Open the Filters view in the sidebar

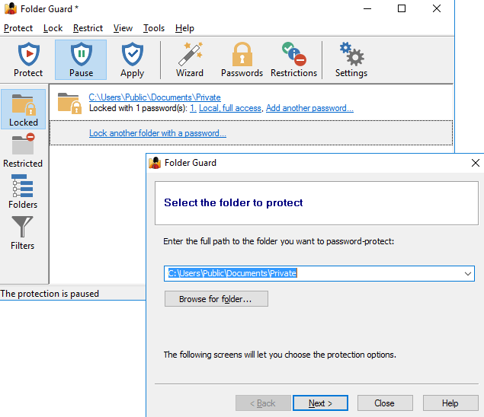pyautogui.click(x=23, y=232)
